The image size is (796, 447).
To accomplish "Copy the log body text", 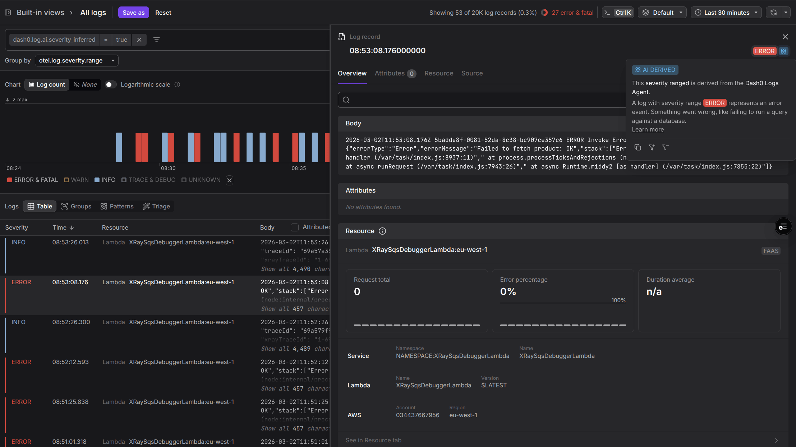I will click(638, 147).
